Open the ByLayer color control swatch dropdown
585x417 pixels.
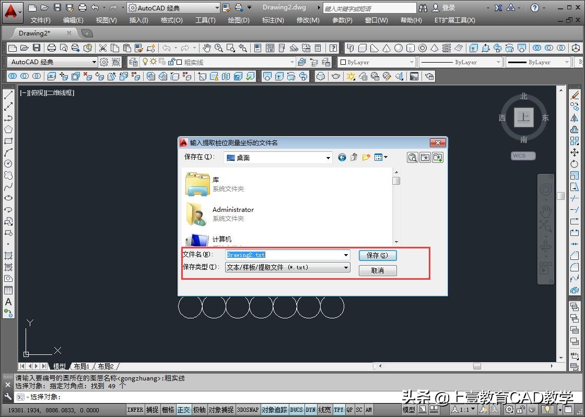(x=412, y=62)
